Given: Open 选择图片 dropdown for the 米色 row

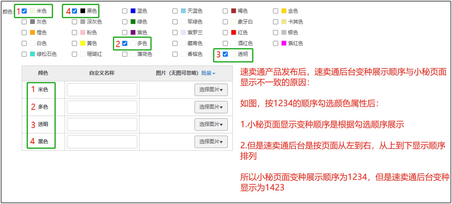Looking at the screenshot, I should point(211,90).
